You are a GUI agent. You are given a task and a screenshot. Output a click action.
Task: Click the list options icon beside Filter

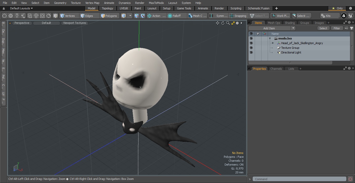pos(346,28)
